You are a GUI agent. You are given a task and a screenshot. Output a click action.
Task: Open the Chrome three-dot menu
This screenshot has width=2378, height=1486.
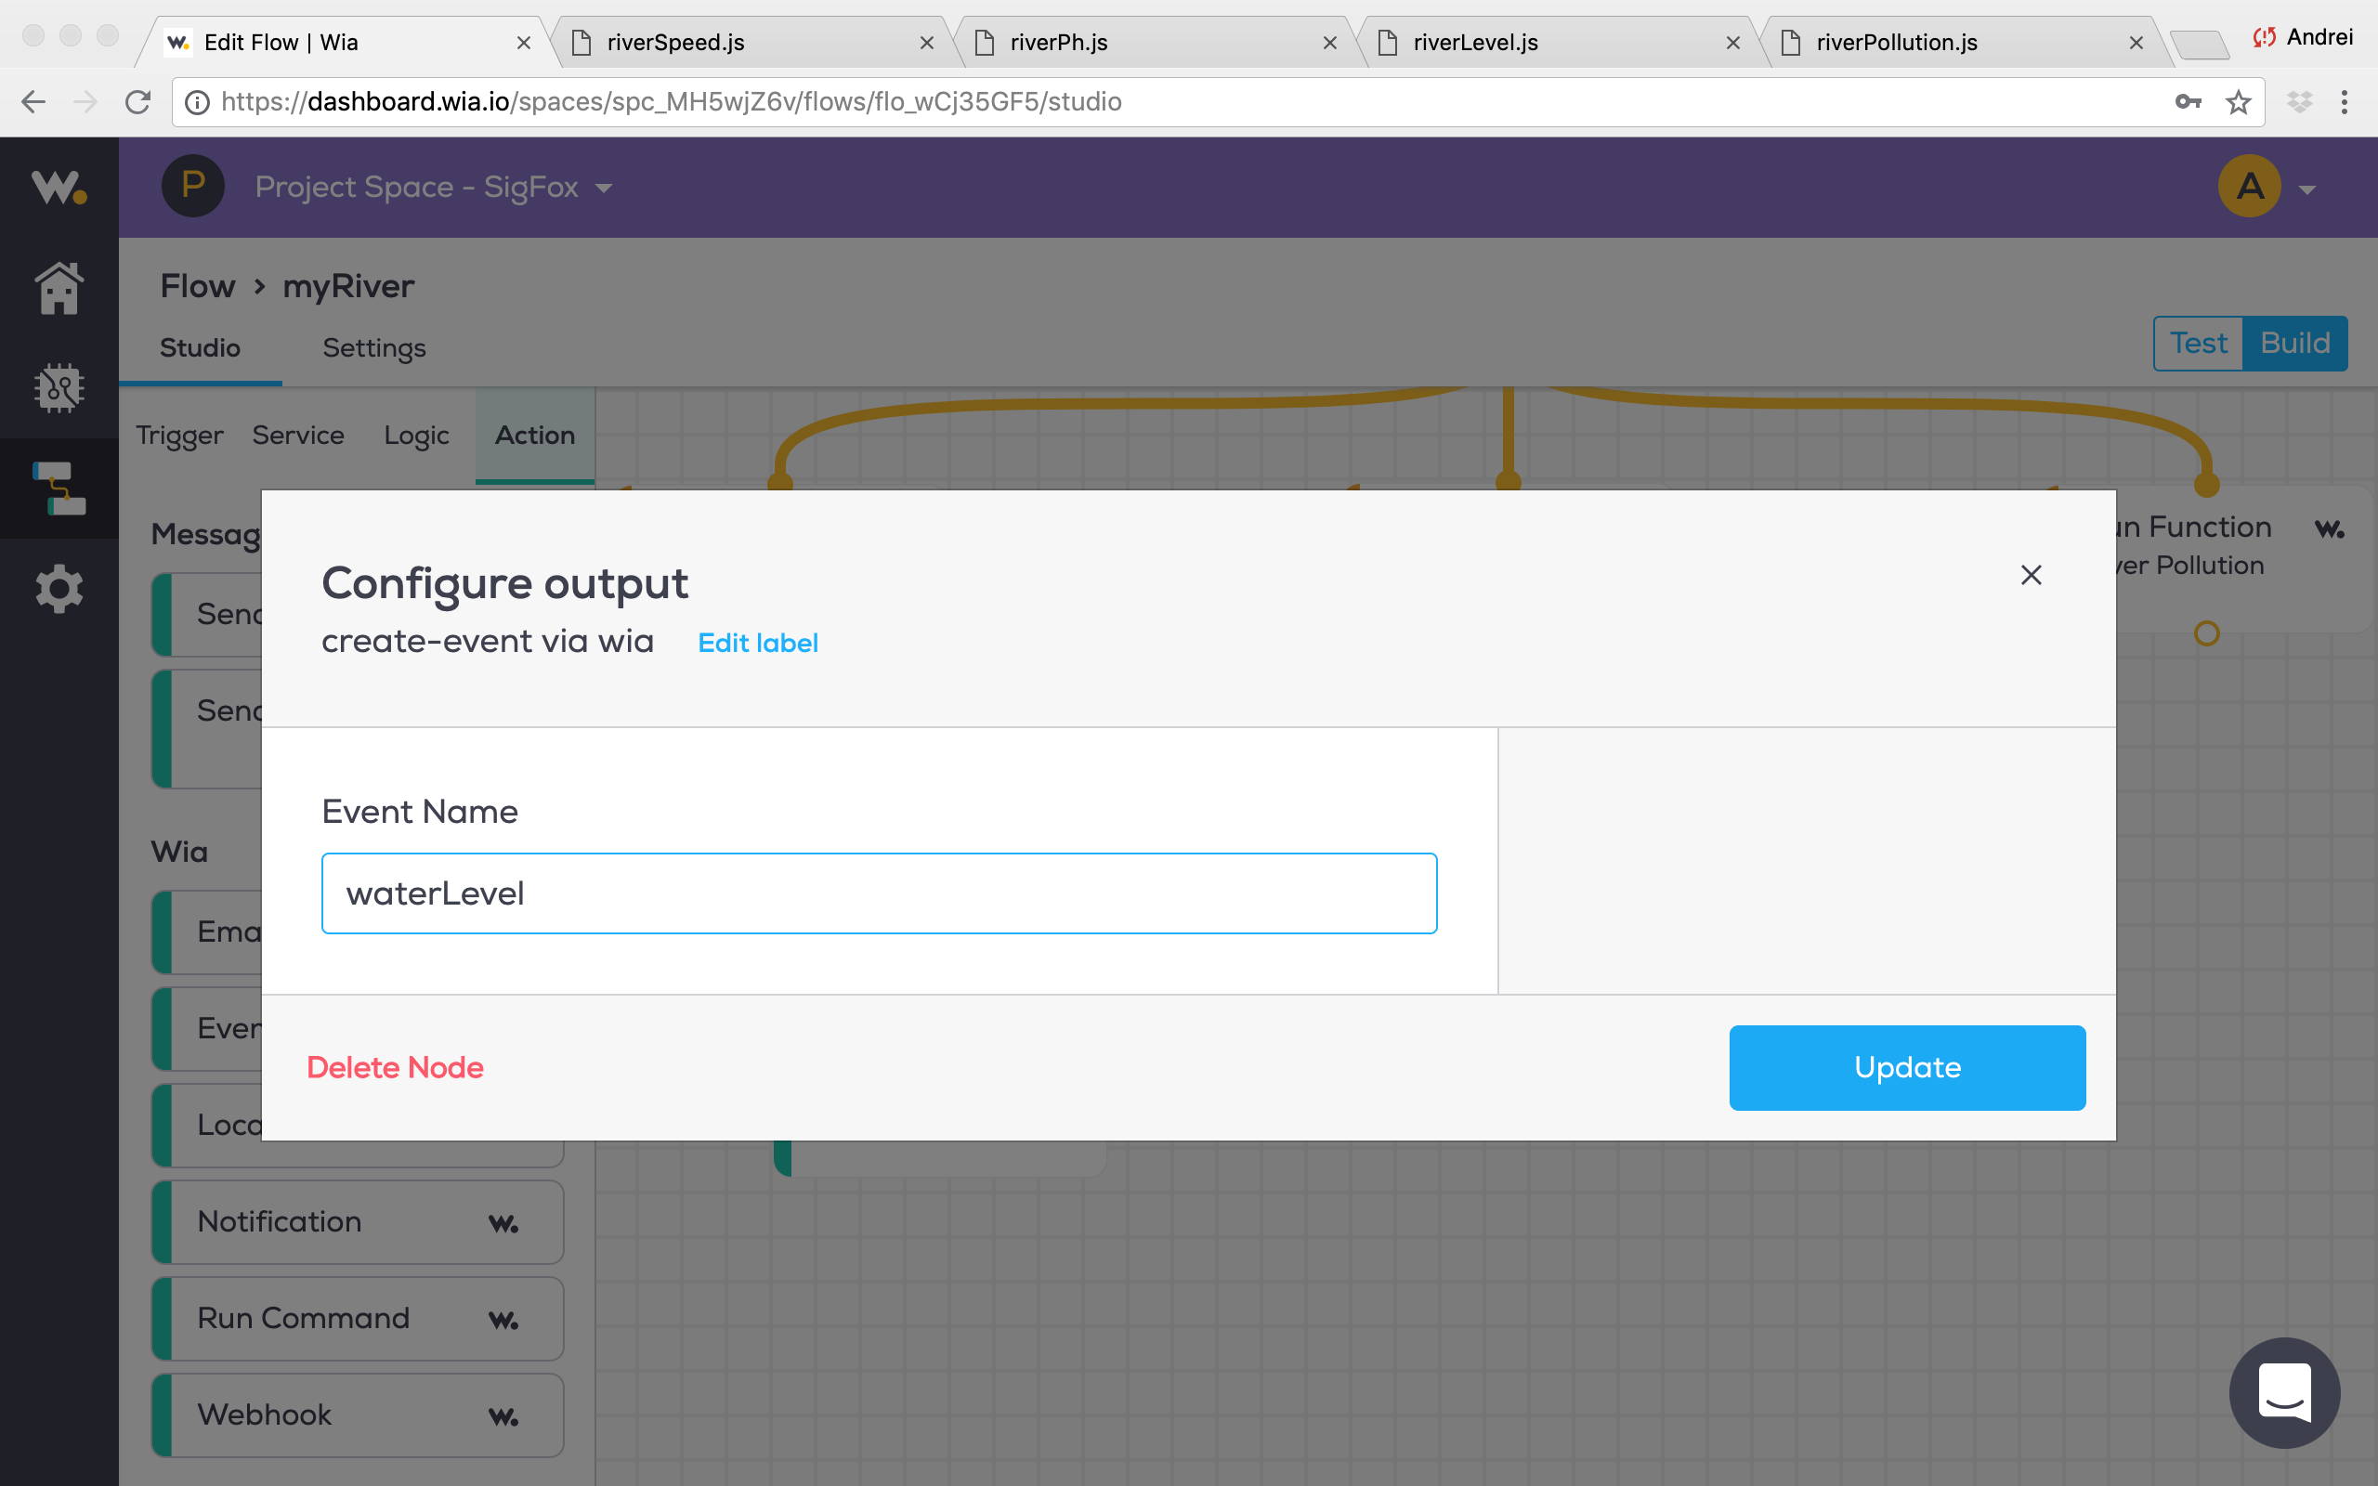[2345, 102]
